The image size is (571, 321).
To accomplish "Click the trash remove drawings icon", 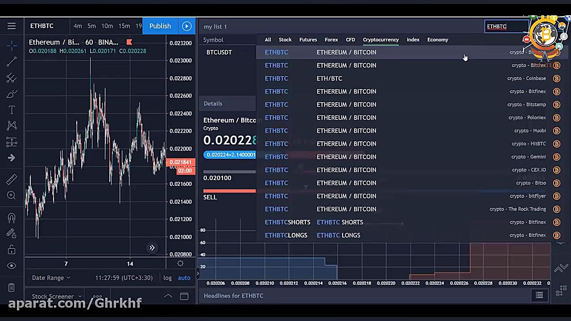I will (x=12, y=288).
